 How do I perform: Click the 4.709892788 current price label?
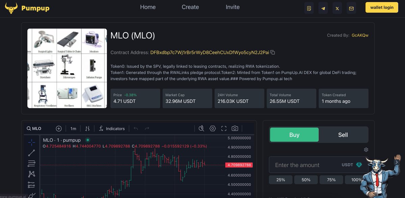click(x=239, y=165)
